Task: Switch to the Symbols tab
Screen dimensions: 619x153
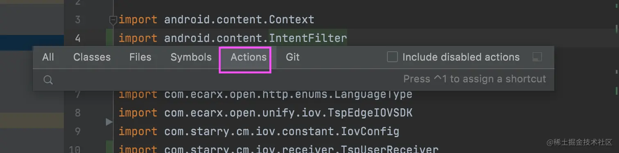Action: tap(191, 57)
